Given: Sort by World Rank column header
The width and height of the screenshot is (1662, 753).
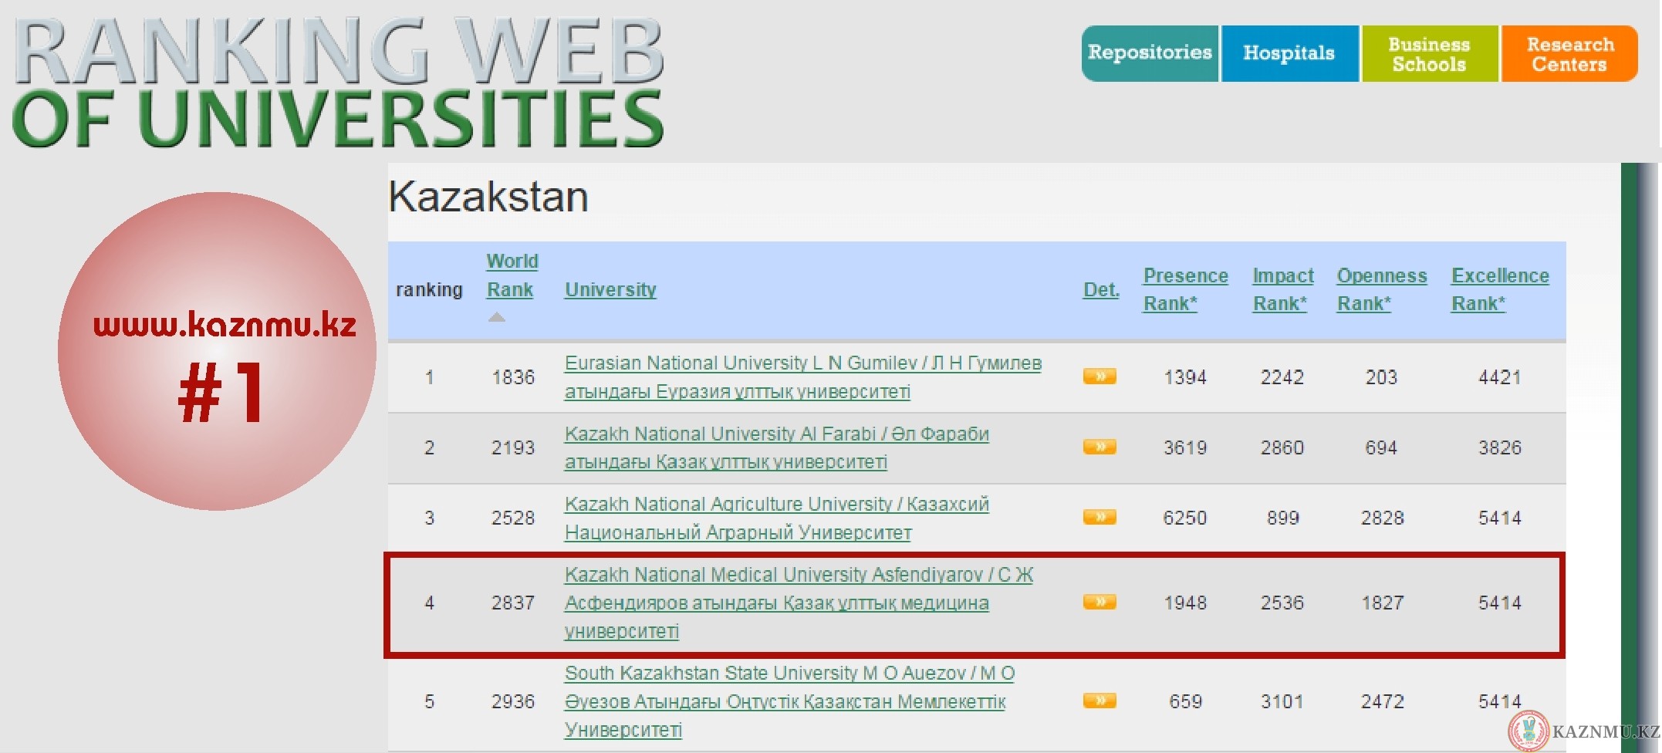Looking at the screenshot, I should click(512, 275).
